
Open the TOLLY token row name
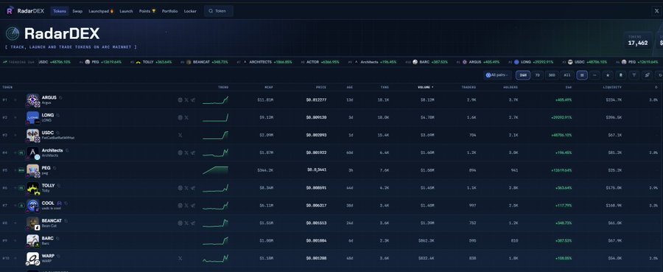click(48, 185)
